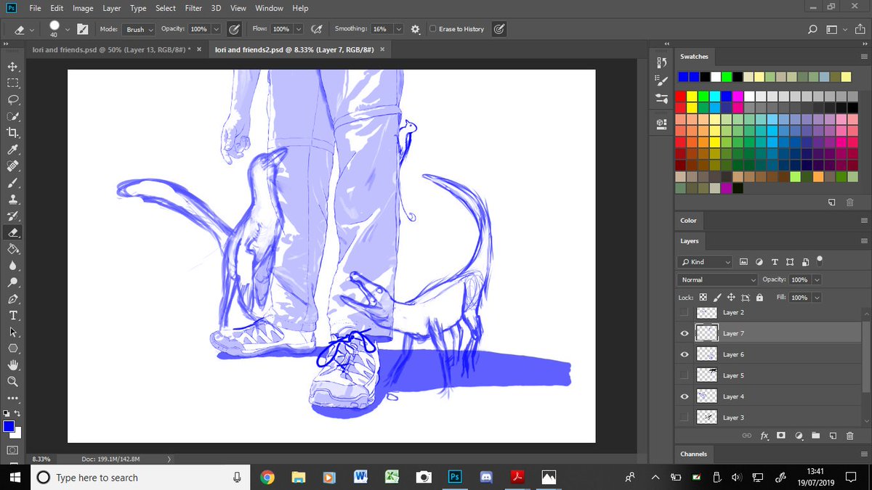Open the Color panel tab

click(x=688, y=220)
